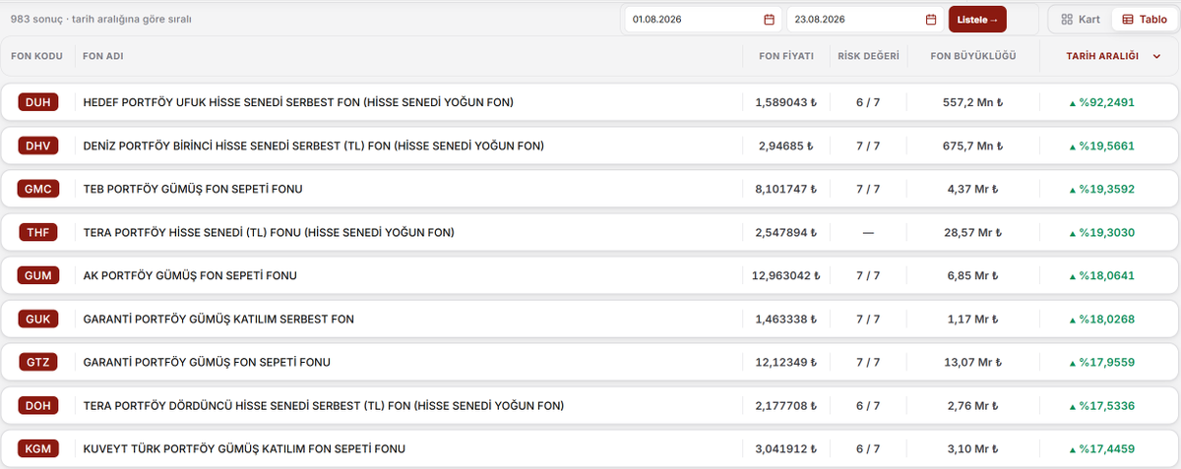Select GARANTİ PORTFÖY GÜMÜŞ FON SEPETİ FONU
Image resolution: width=1181 pixels, height=469 pixels.
point(207,362)
